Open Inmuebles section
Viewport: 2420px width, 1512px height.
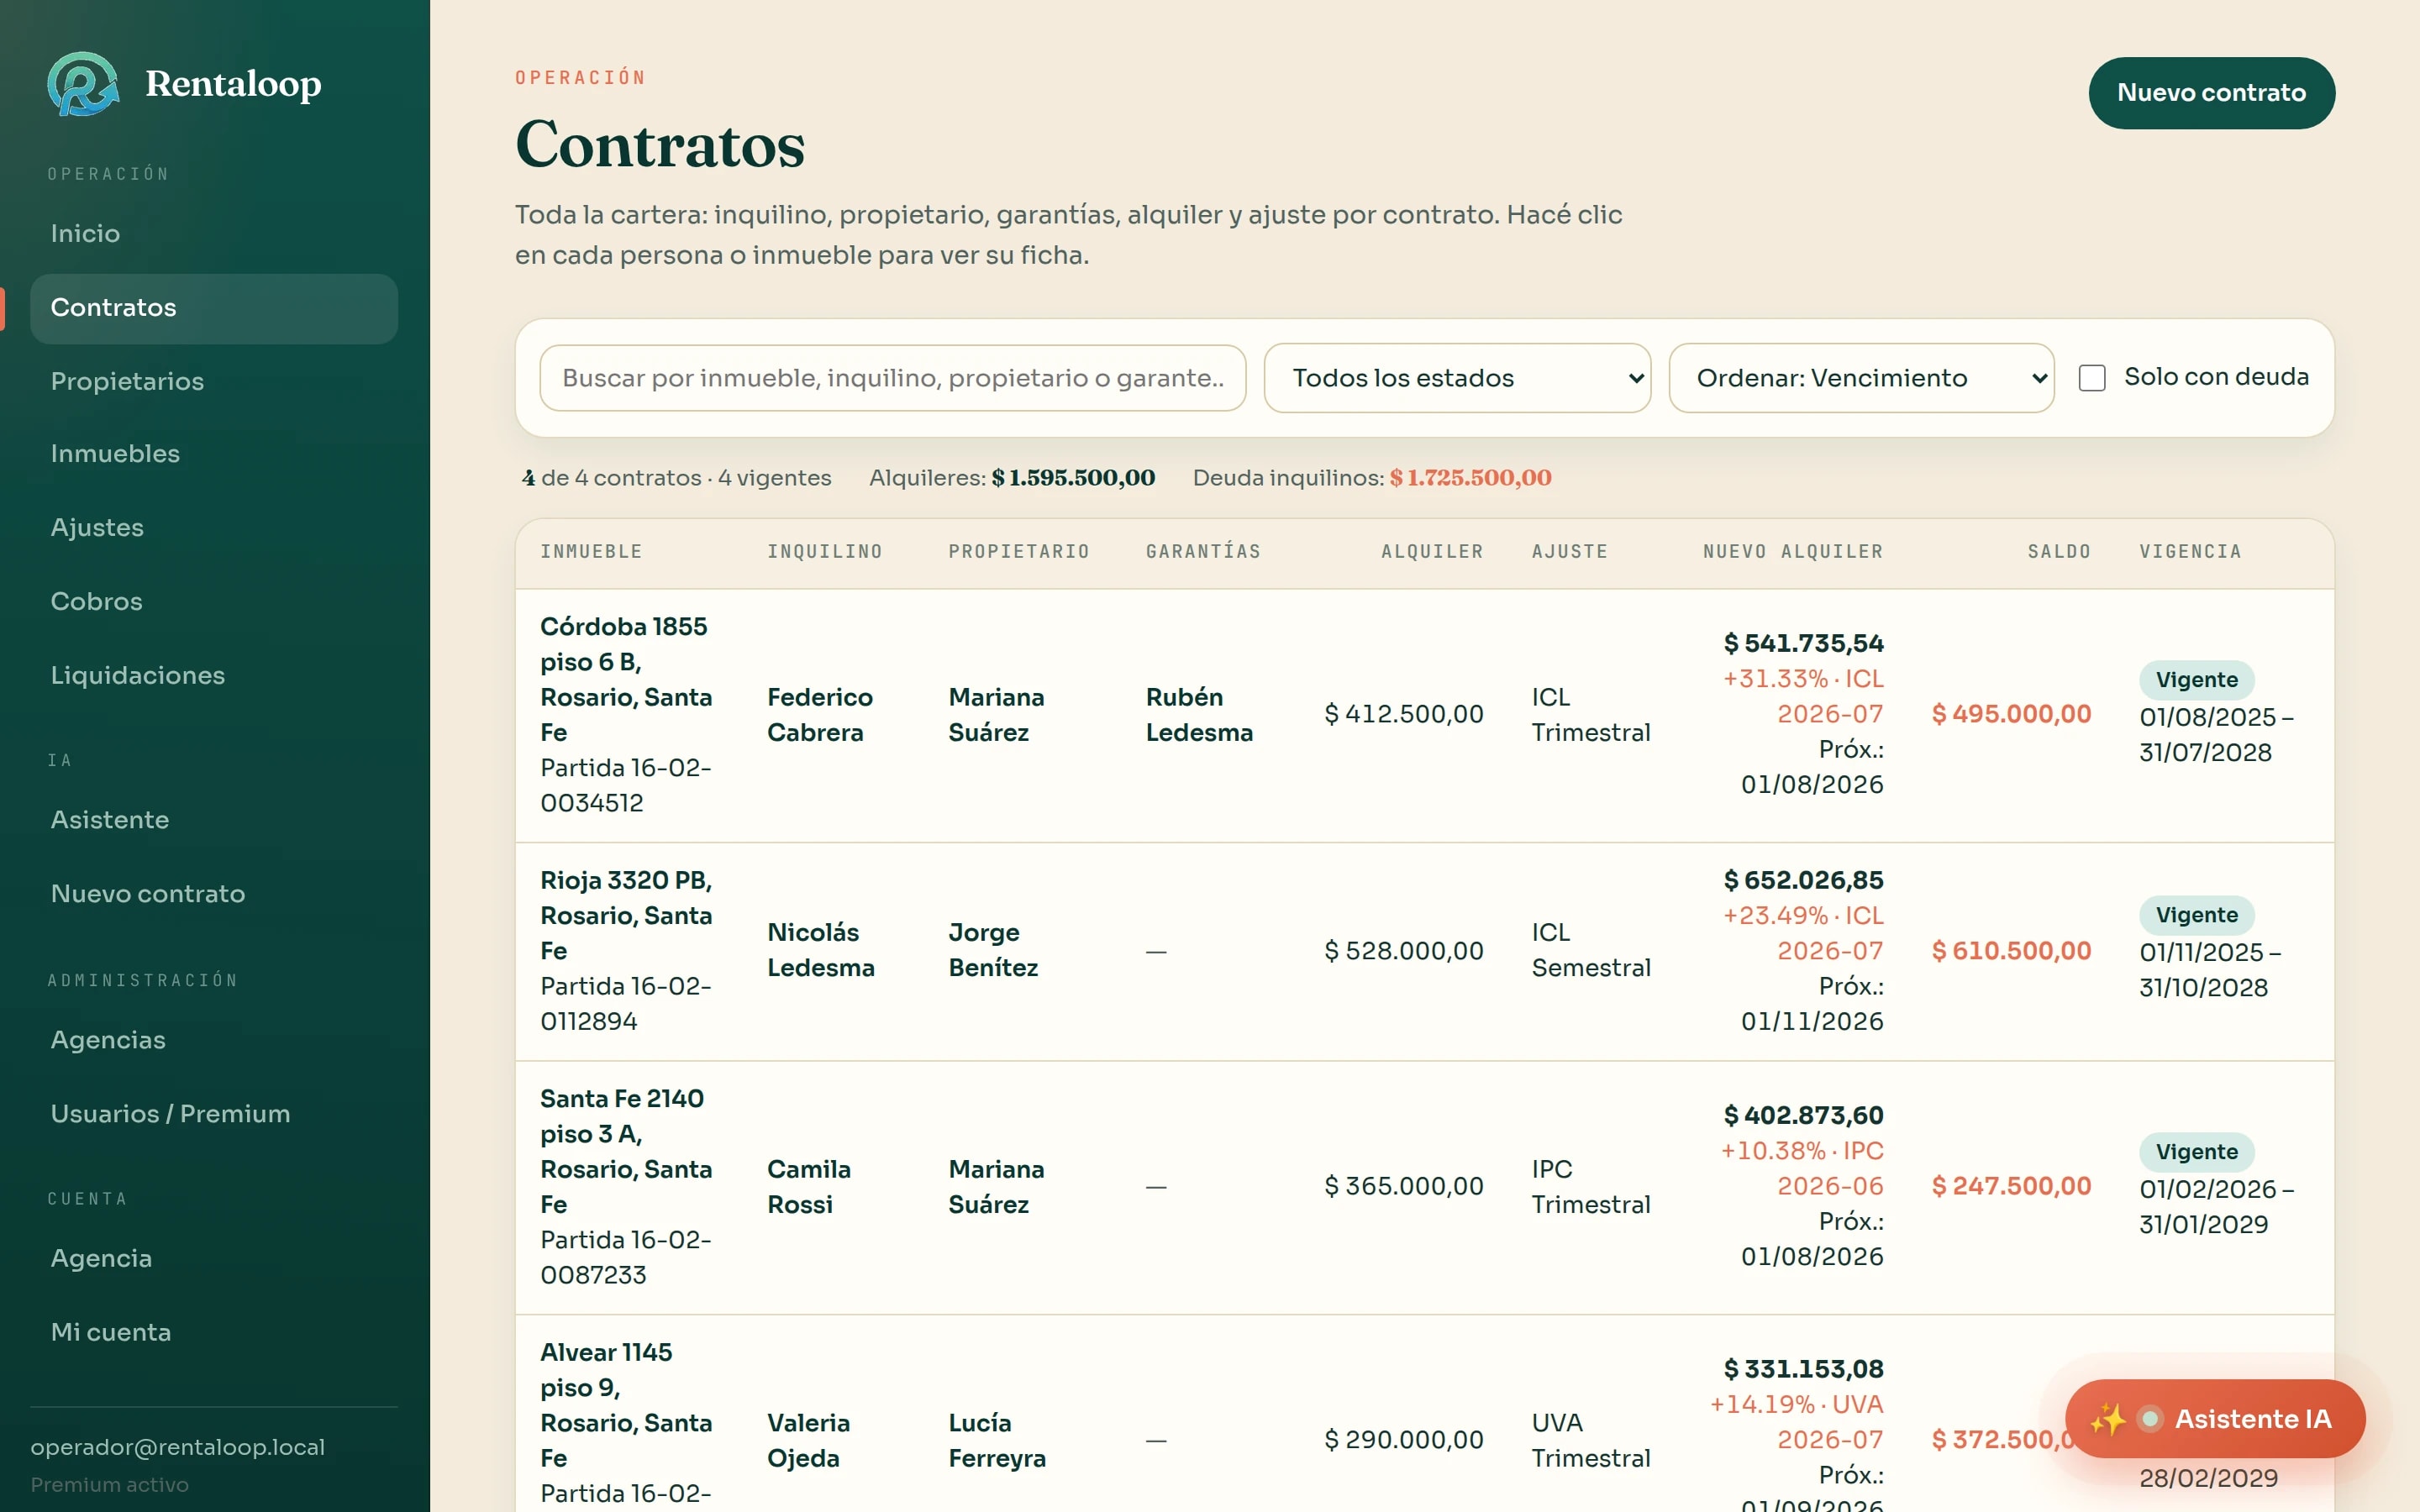(x=214, y=454)
